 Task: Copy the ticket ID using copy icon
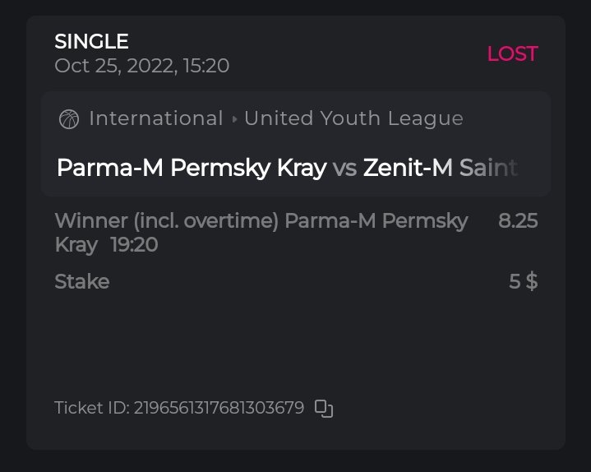[324, 408]
